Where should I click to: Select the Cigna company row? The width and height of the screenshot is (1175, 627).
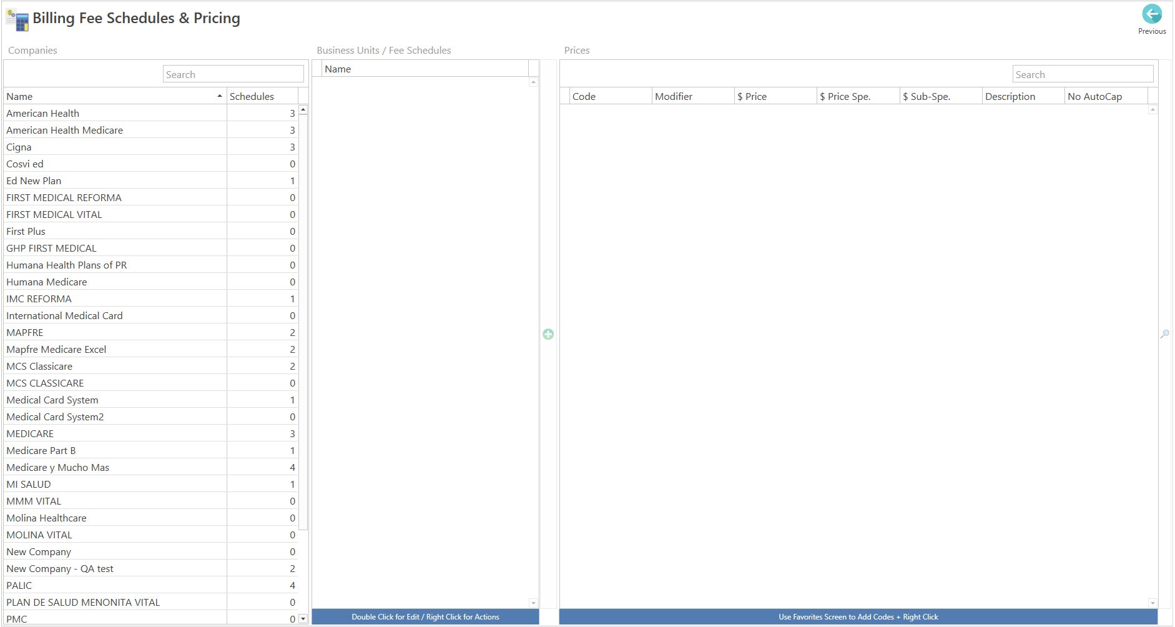(151, 147)
